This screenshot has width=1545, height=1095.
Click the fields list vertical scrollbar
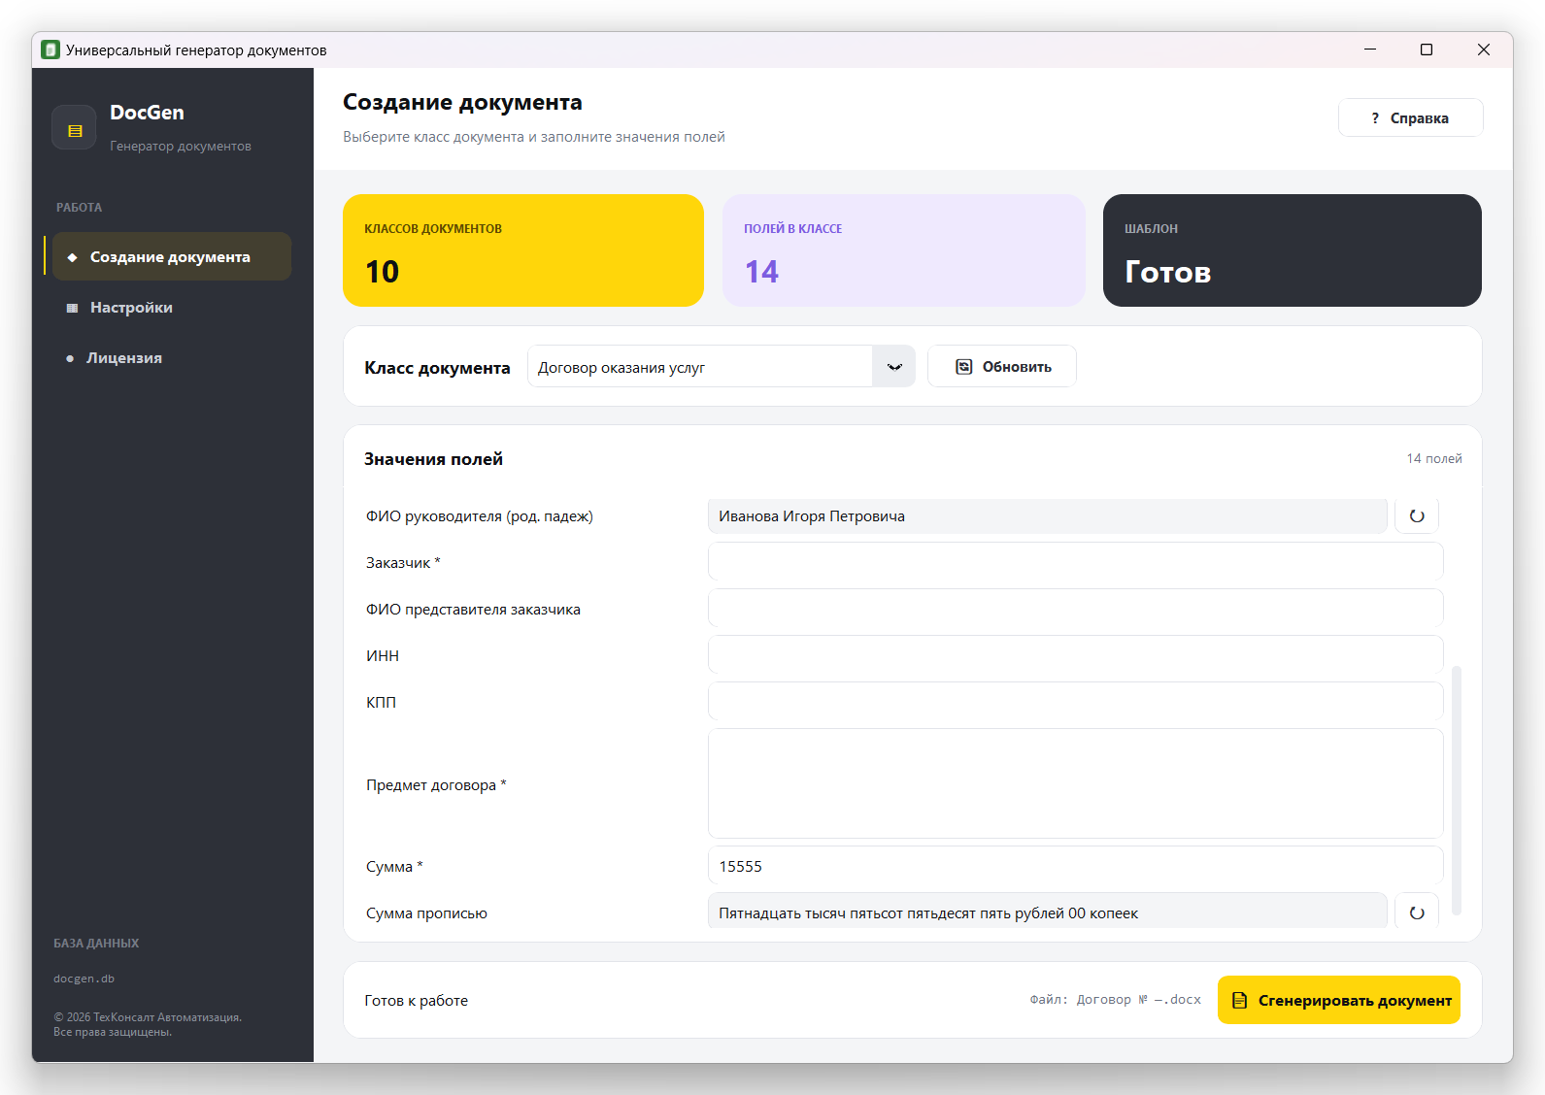click(x=1456, y=790)
